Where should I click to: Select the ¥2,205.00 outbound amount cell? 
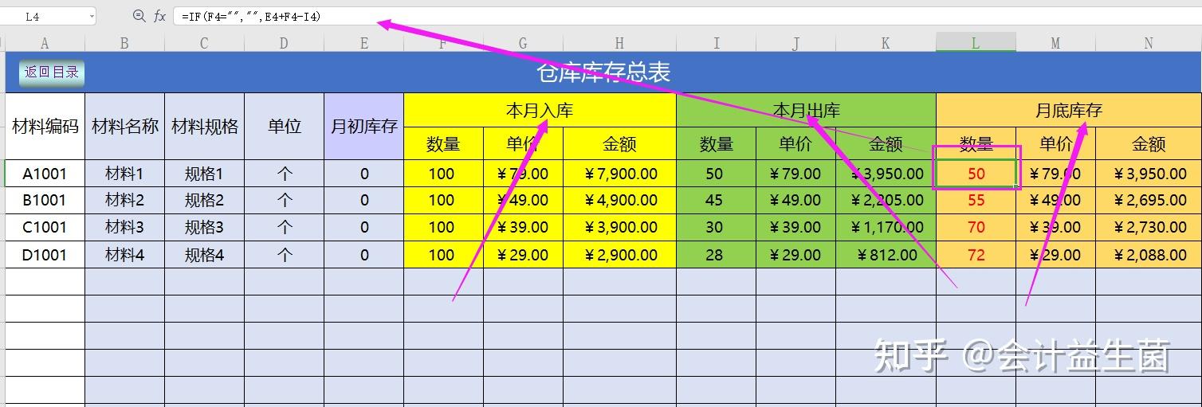click(886, 200)
